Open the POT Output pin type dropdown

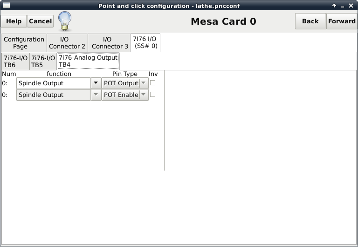pyautogui.click(x=125, y=83)
